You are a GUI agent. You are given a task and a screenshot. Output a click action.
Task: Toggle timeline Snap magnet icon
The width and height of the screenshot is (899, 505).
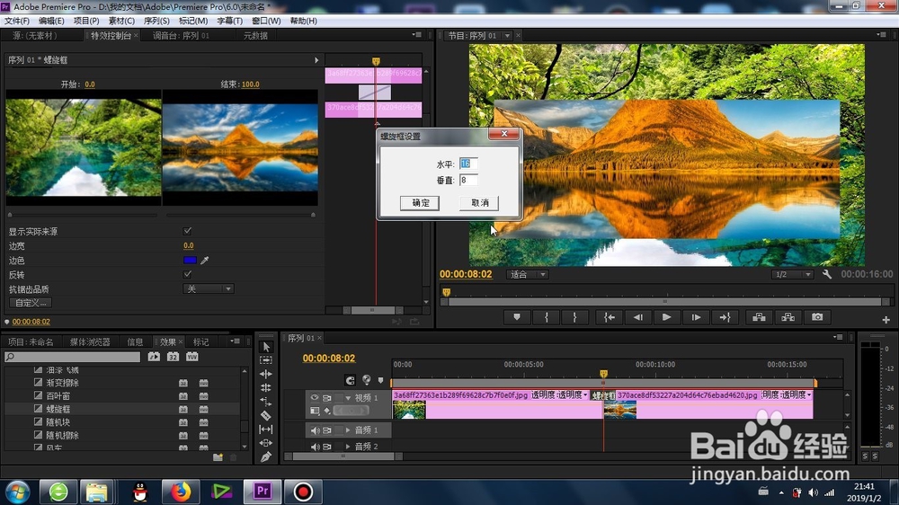[x=350, y=380]
